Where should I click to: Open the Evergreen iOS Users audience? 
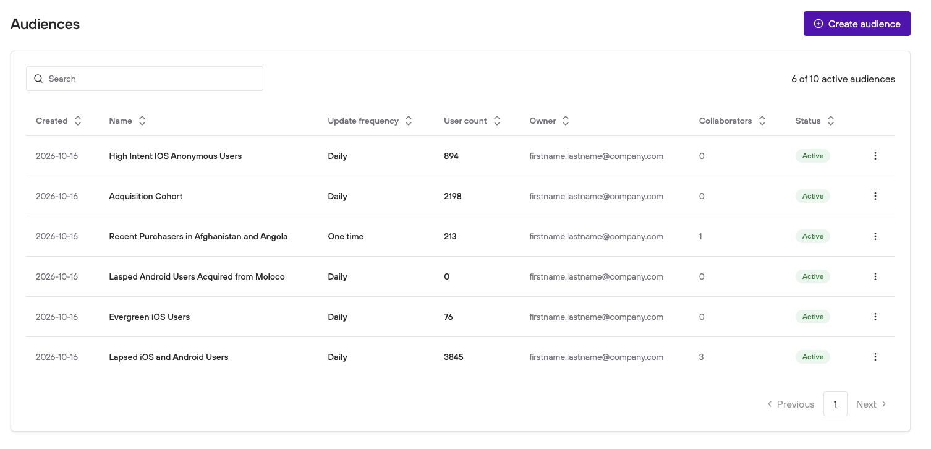150,317
